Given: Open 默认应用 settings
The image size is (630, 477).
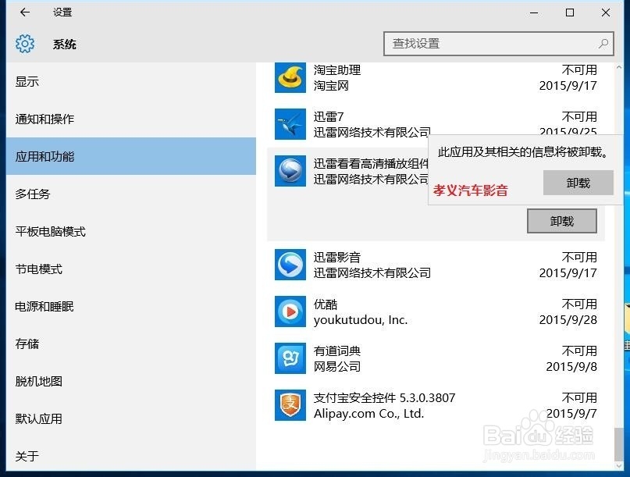Looking at the screenshot, I should pyautogui.click(x=131, y=418).
